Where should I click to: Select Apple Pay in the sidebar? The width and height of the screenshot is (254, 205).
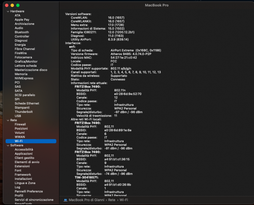point(22,20)
